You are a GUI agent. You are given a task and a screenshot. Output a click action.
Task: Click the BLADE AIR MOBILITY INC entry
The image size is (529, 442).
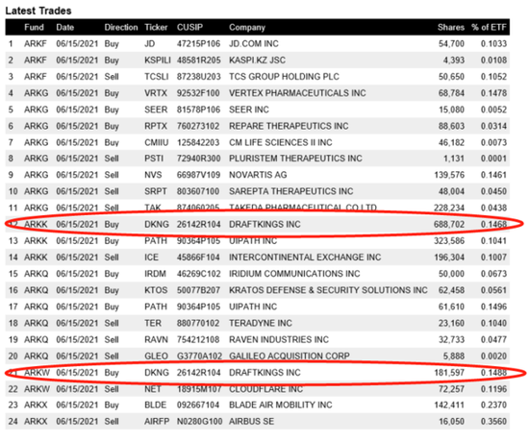(280, 405)
